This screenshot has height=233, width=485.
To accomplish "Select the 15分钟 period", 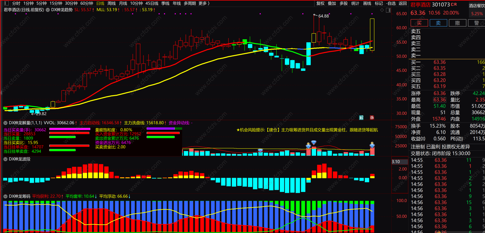I will click(x=56, y=3).
